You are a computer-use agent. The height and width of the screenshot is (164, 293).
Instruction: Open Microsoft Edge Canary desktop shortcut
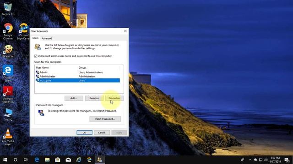(x=23, y=31)
